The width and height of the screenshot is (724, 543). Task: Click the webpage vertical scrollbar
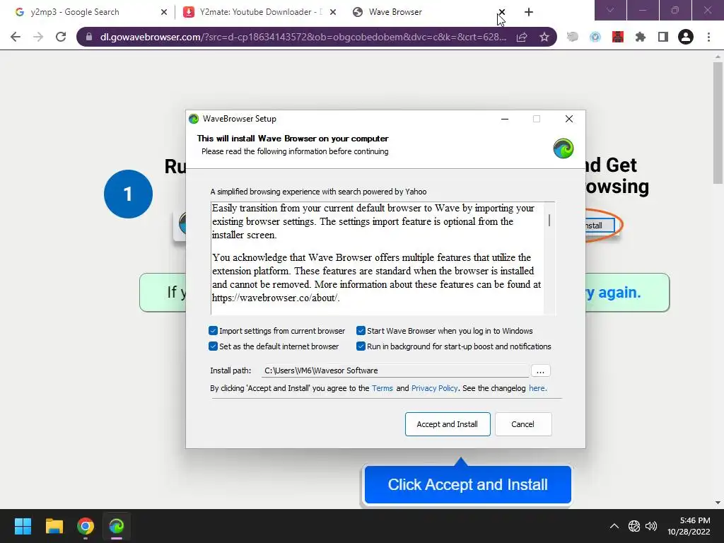click(x=718, y=124)
